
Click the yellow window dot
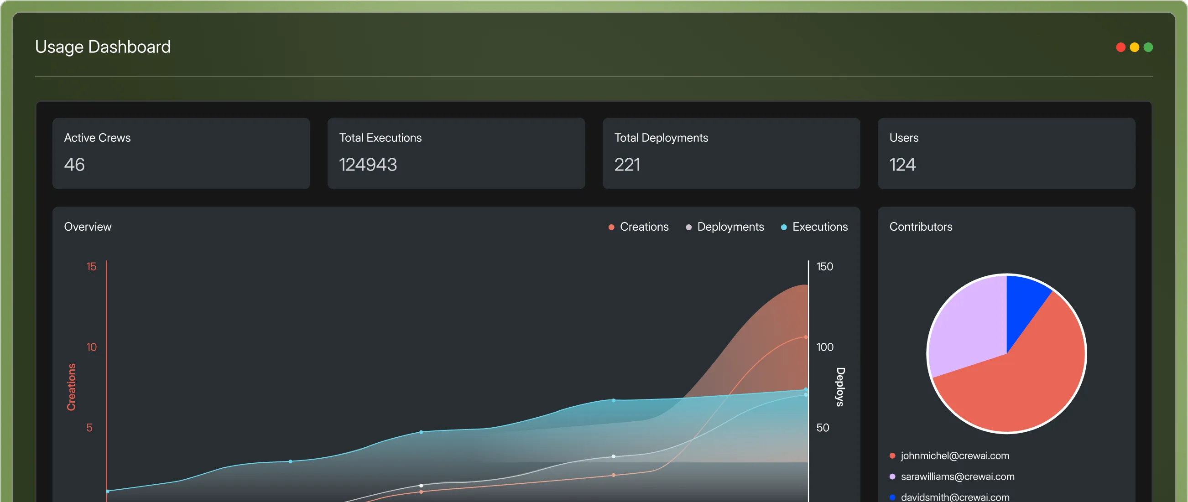click(x=1135, y=47)
